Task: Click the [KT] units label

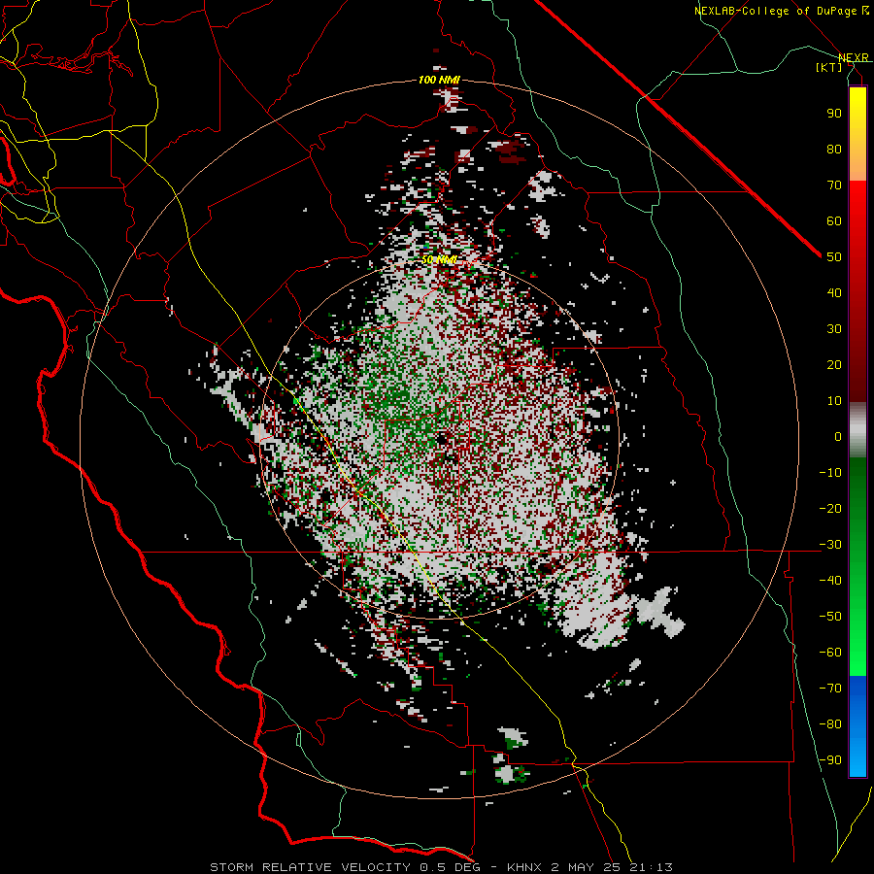Action: pos(829,67)
